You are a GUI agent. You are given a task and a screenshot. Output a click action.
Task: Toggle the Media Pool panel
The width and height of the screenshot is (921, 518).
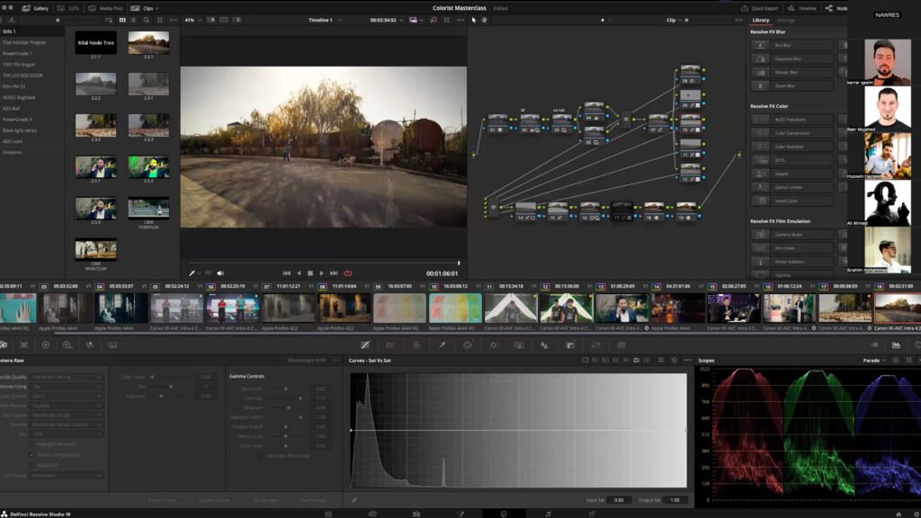[x=106, y=8]
